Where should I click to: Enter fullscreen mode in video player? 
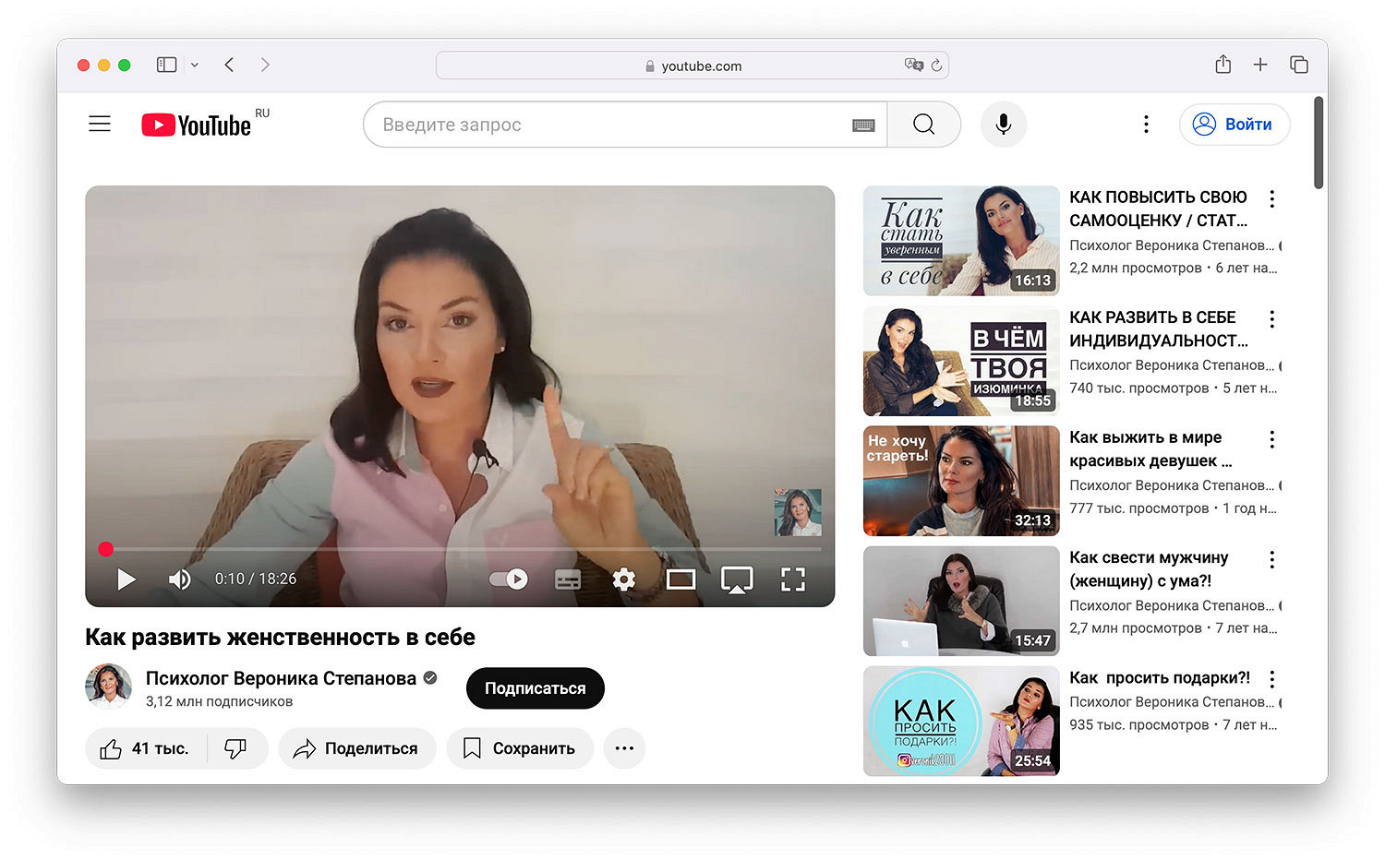click(792, 579)
